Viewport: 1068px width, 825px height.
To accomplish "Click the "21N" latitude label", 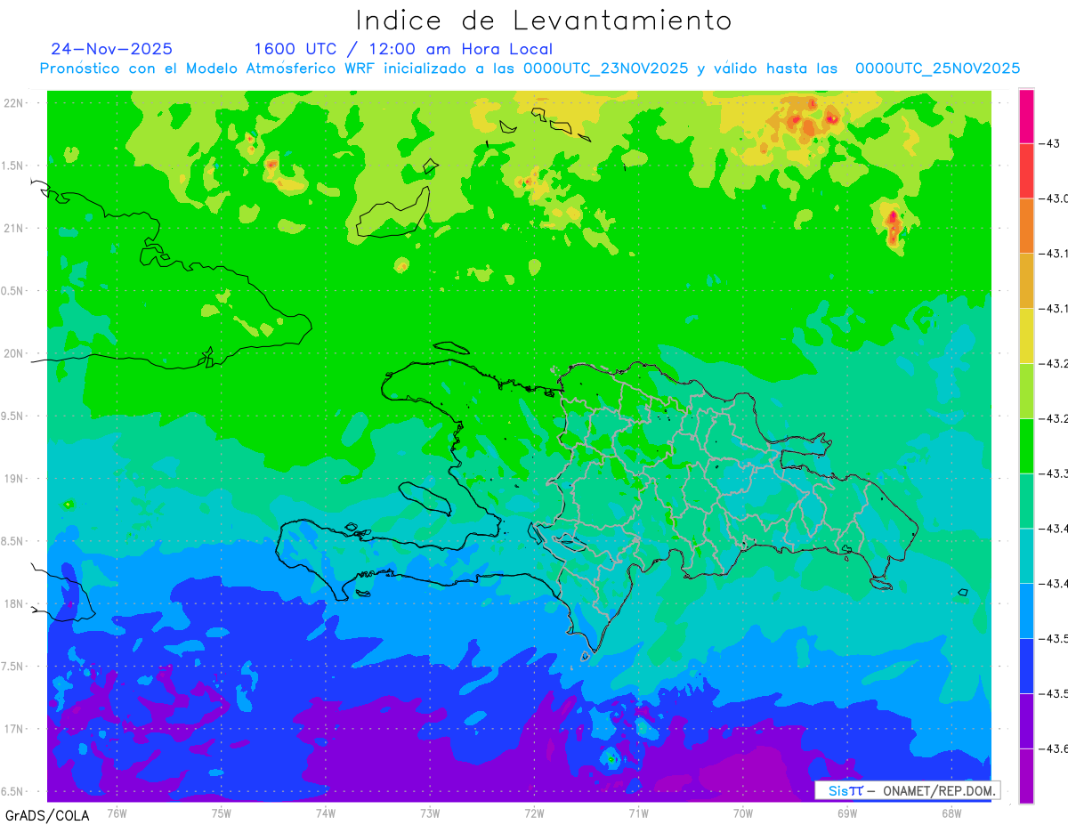I will coord(13,228).
